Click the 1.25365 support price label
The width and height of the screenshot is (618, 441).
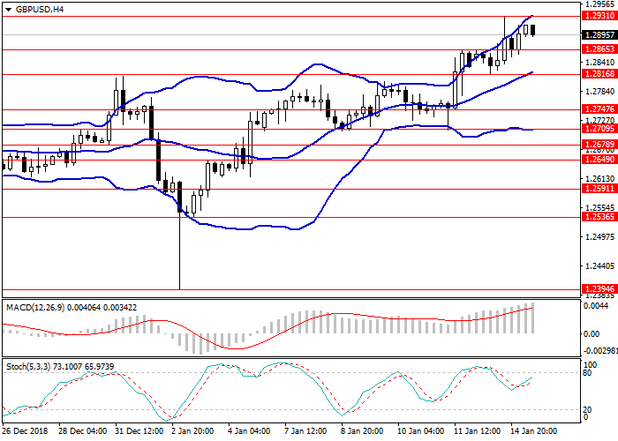coord(598,217)
